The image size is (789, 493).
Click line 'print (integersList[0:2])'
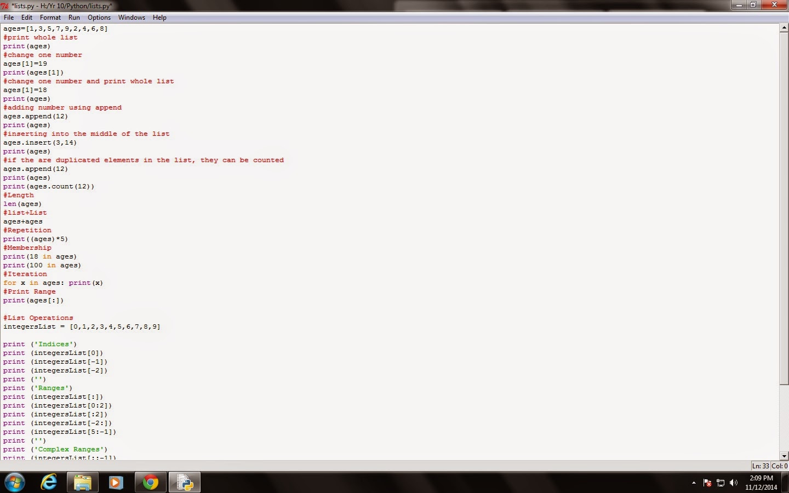58,405
